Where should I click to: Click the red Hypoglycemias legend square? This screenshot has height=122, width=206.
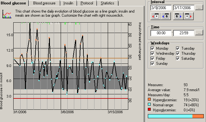pyautogui.click(x=149, y=109)
